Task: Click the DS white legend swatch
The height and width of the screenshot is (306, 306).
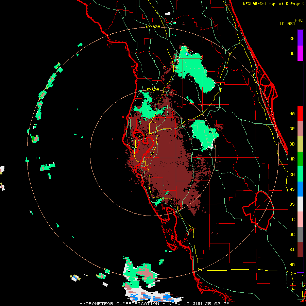Action: pyautogui.click(x=300, y=204)
